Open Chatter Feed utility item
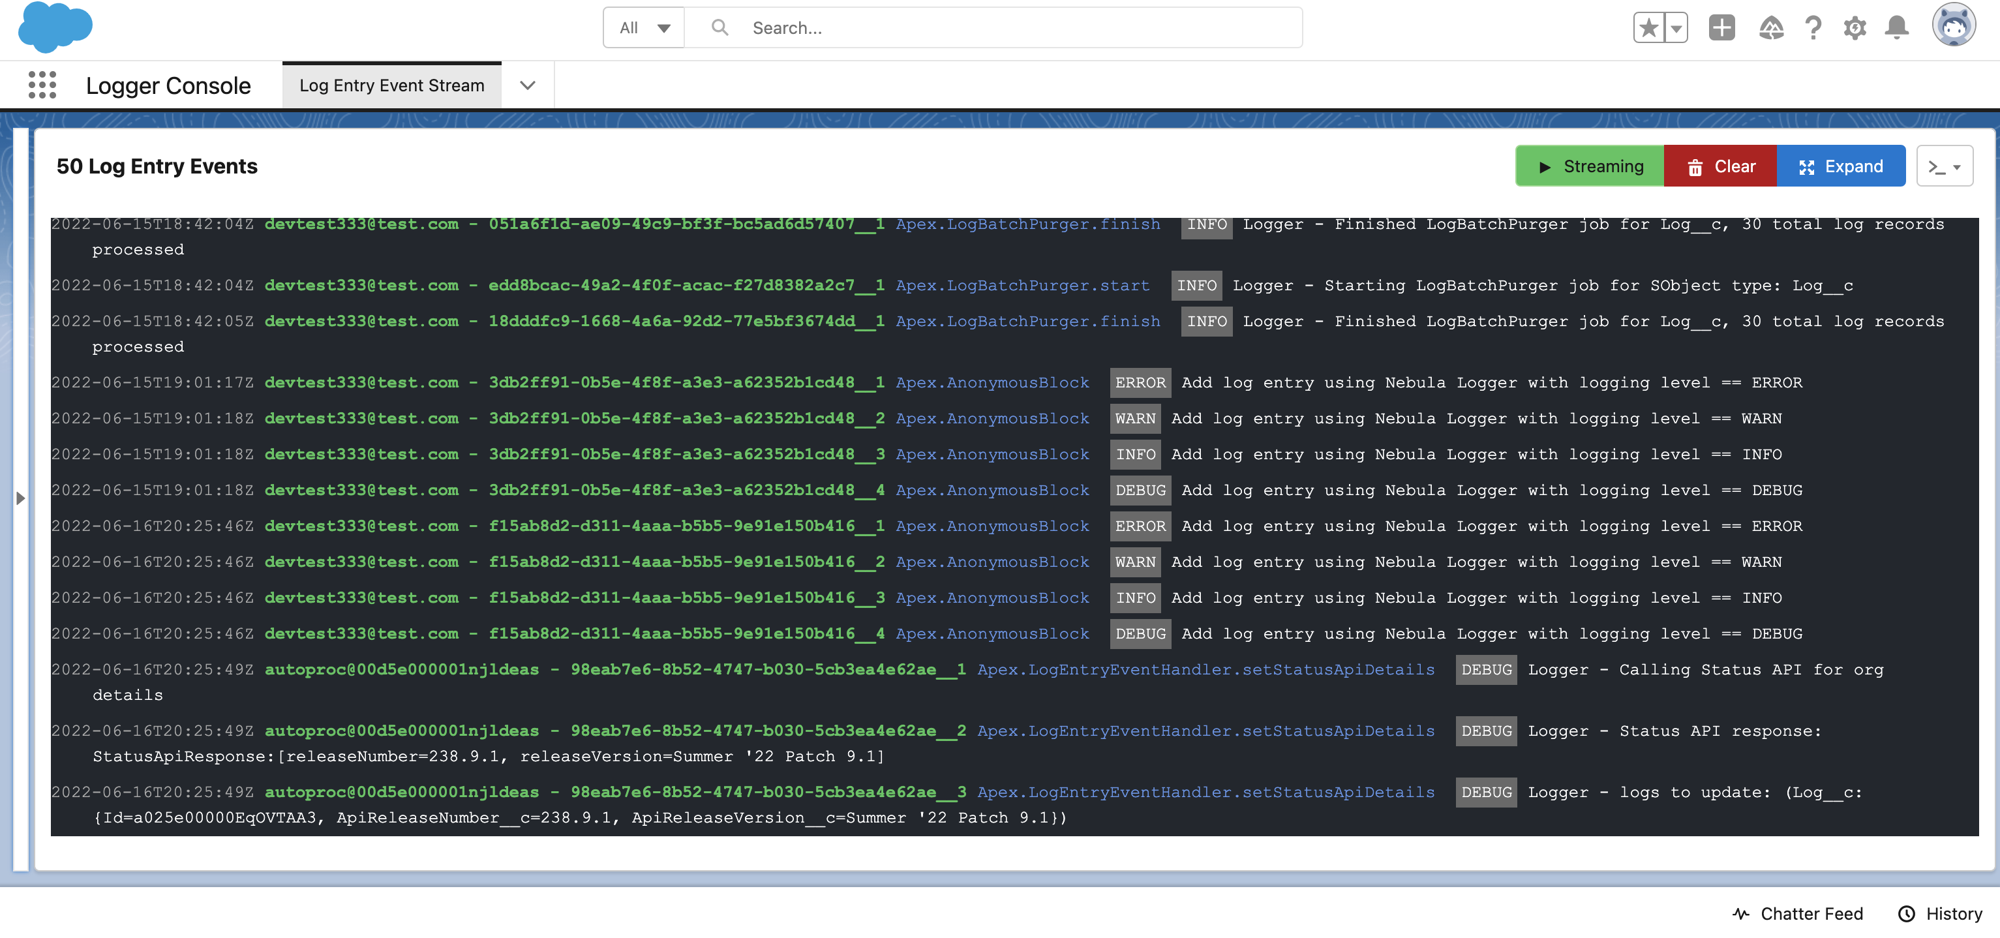 [x=1797, y=914]
